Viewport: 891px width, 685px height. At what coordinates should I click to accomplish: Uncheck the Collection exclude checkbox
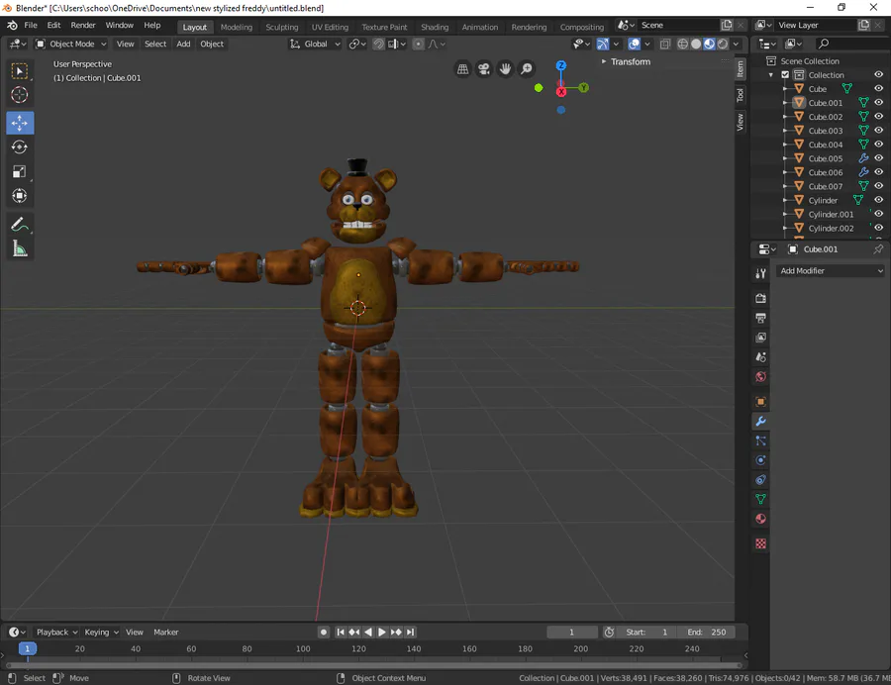[x=785, y=75]
